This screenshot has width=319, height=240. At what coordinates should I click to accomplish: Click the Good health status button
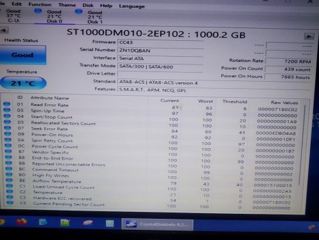(22, 55)
